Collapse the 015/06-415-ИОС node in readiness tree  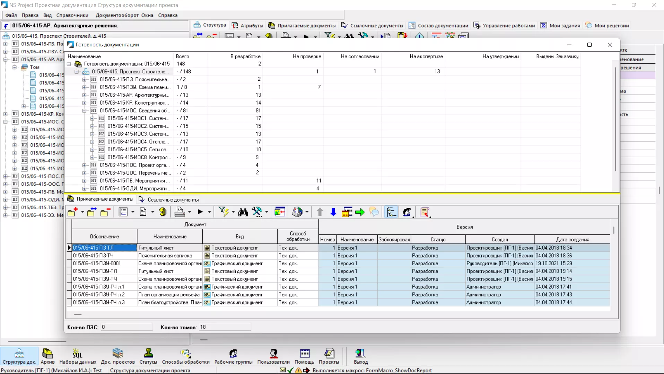pos(84,111)
